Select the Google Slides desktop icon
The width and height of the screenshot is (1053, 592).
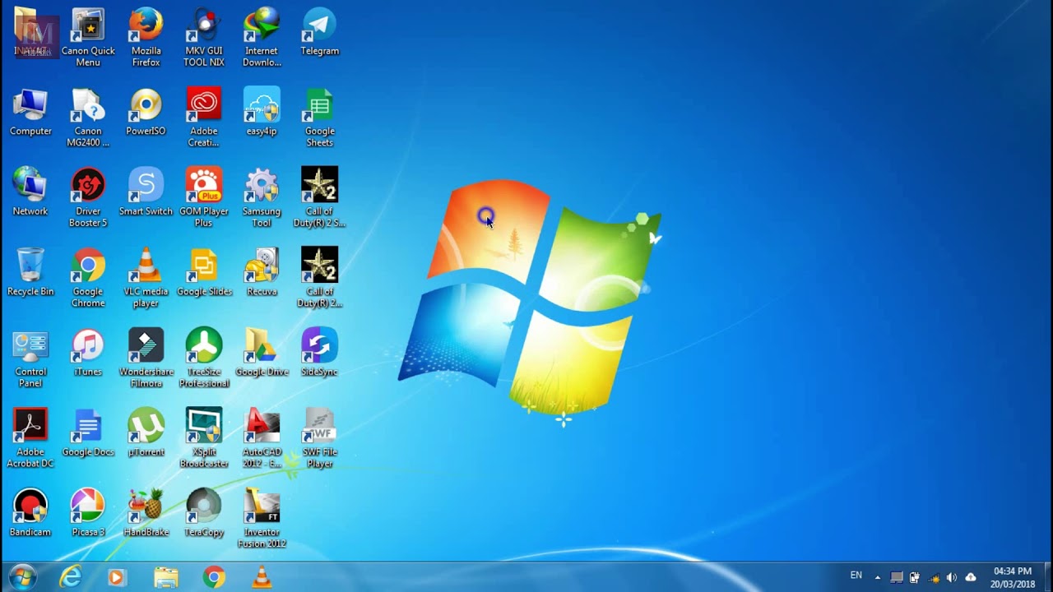pyautogui.click(x=204, y=273)
